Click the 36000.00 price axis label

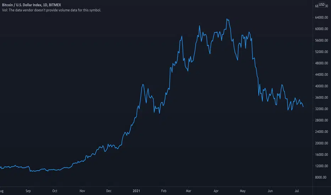(321, 97)
